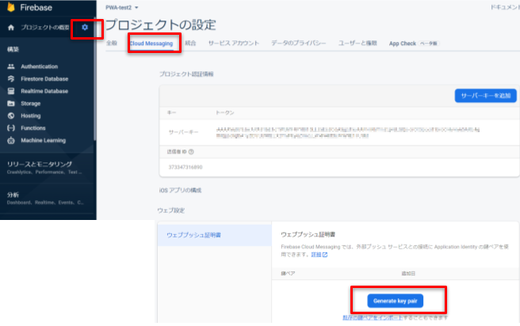This screenshot has width=520, height=326.
Task: Open project settings gear icon
Action: pyautogui.click(x=85, y=27)
